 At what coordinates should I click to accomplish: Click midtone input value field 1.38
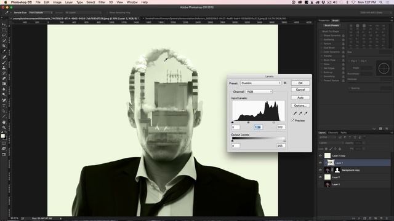pos(258,127)
